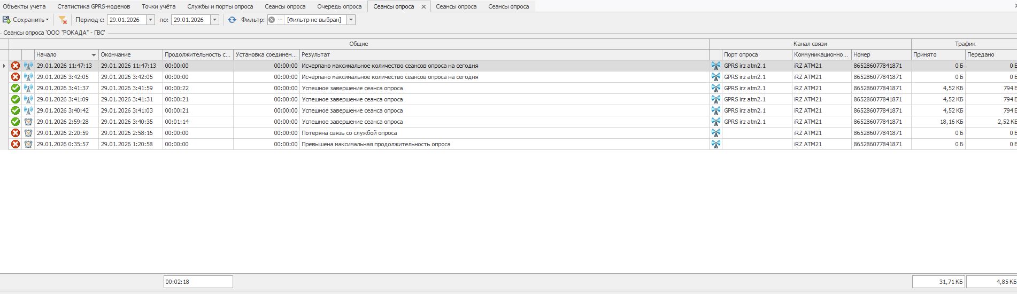This screenshot has height=294, width=1017.
Task: Open the Сохранить dropdown menu
Action: point(48,20)
